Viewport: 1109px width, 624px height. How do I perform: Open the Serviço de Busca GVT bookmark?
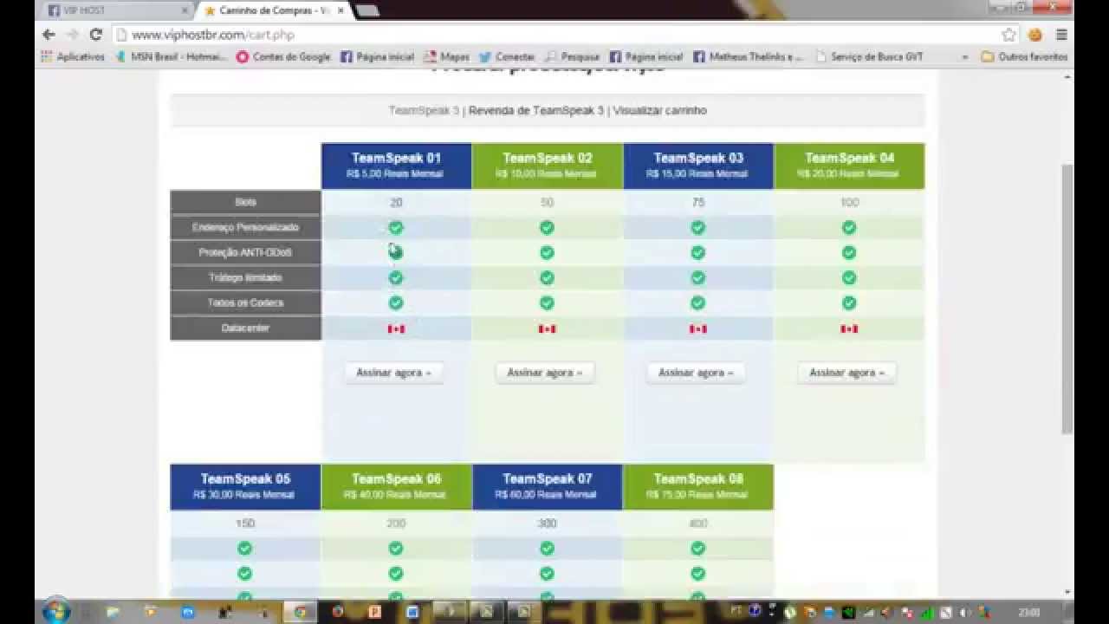coord(869,56)
